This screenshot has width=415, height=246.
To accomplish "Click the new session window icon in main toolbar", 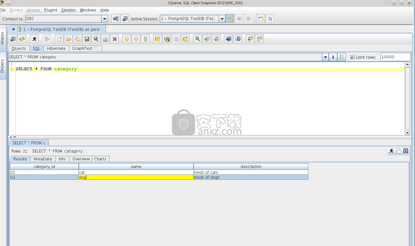I will pyautogui.click(x=260, y=19).
